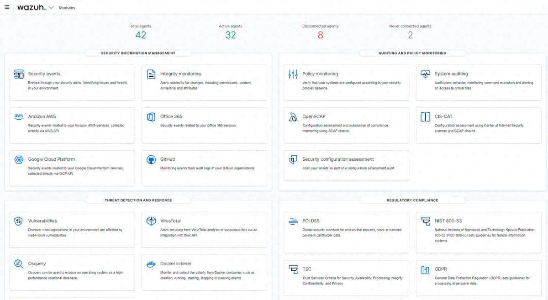Click the Office 365 icon
The image size is (548, 300).
151,117
